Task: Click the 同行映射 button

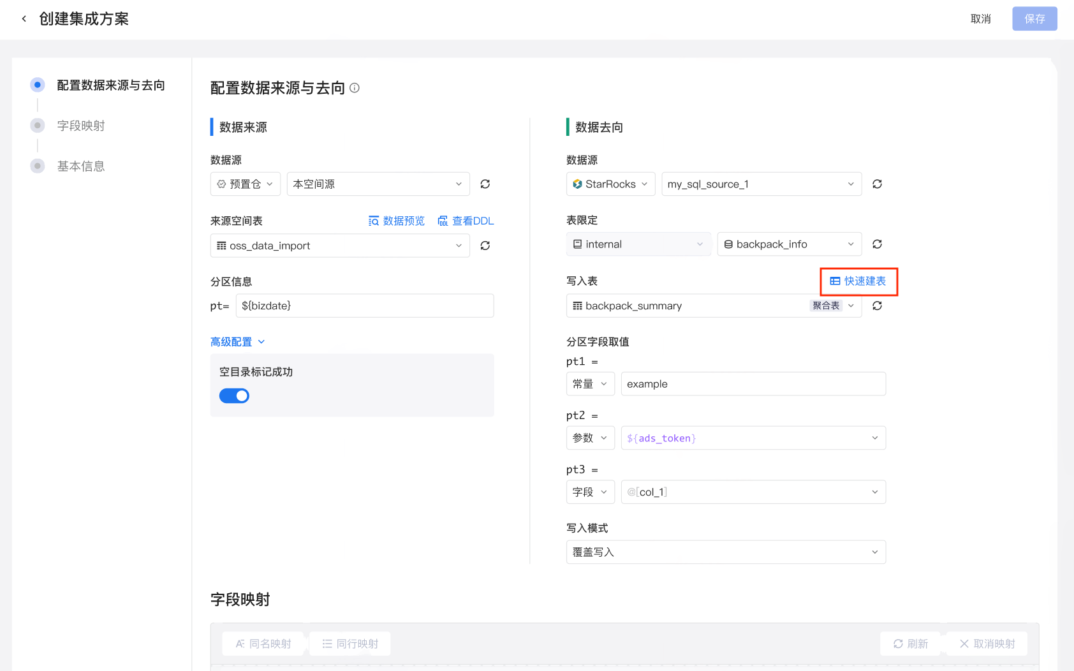Action: [x=350, y=644]
